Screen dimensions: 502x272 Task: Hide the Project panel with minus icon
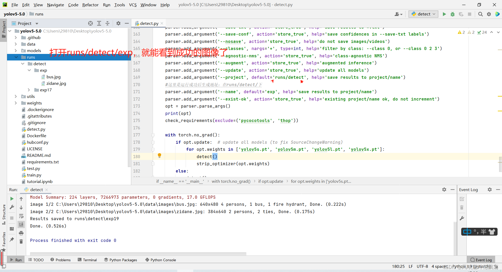click(127, 23)
